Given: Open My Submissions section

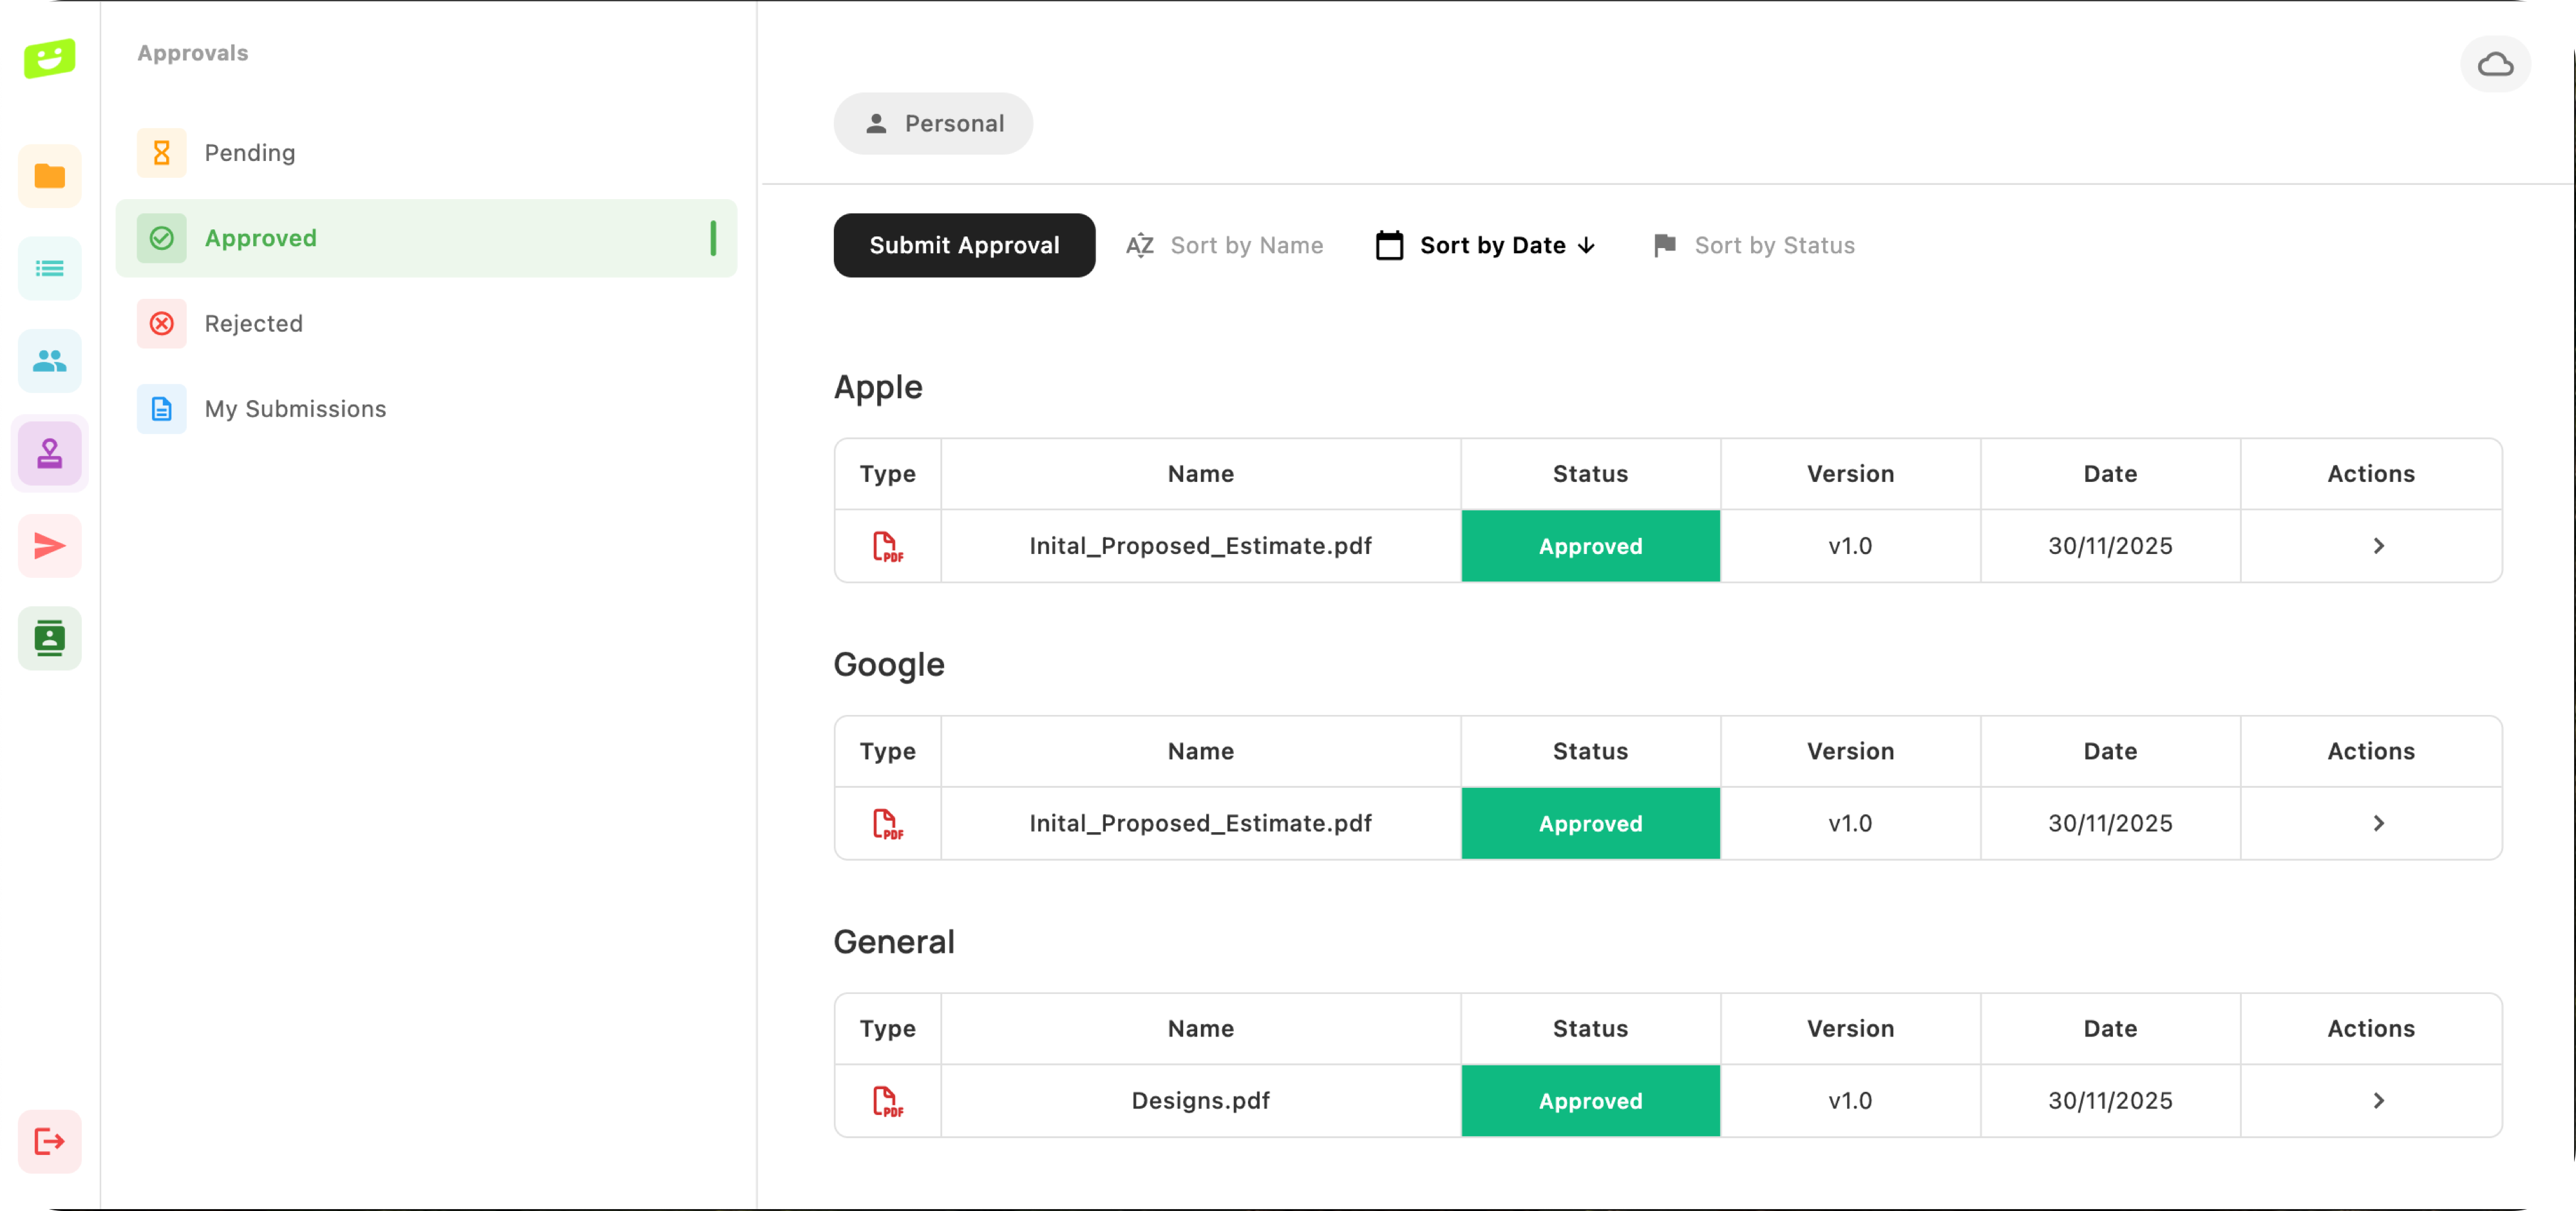Looking at the screenshot, I should coord(295,409).
